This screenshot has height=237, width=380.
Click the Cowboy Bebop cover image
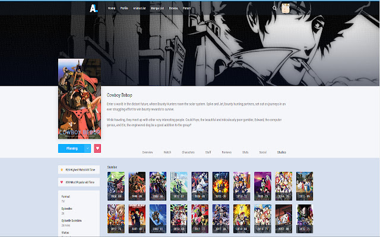pos(80,99)
